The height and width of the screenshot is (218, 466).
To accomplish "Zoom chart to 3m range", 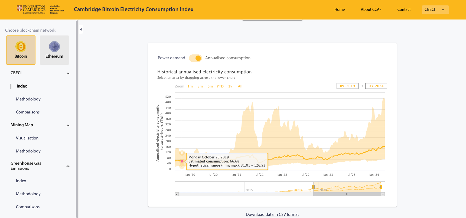I will tap(200, 86).
